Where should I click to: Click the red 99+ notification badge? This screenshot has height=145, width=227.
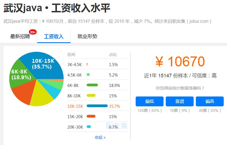click(33, 32)
